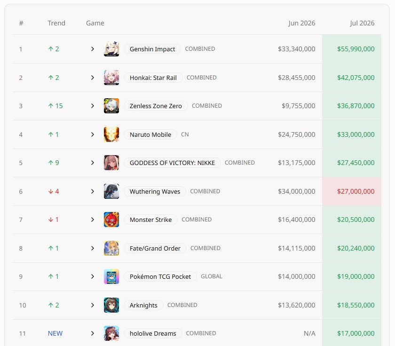The height and width of the screenshot is (346, 395).
Task: Expand the Genshin Impact row
Action: pos(93,49)
